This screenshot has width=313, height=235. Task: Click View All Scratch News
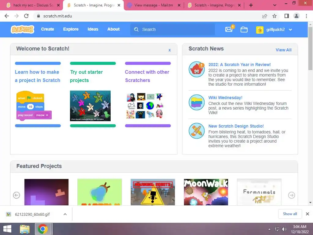(283, 50)
